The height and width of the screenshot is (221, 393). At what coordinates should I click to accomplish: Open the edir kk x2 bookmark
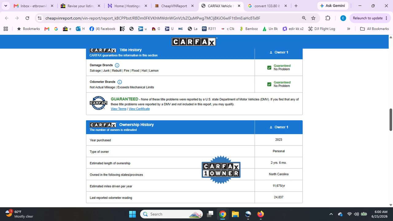293,29
